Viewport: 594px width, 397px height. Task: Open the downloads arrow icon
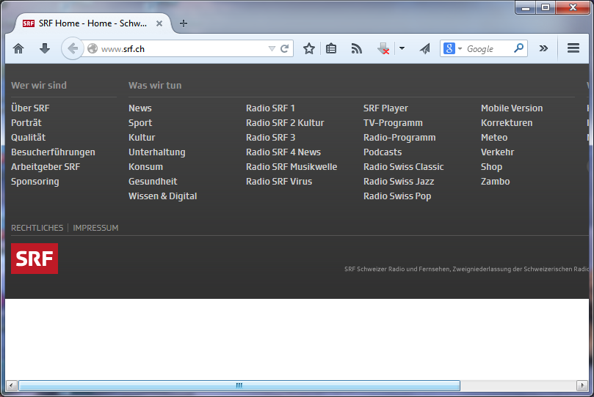coord(45,49)
